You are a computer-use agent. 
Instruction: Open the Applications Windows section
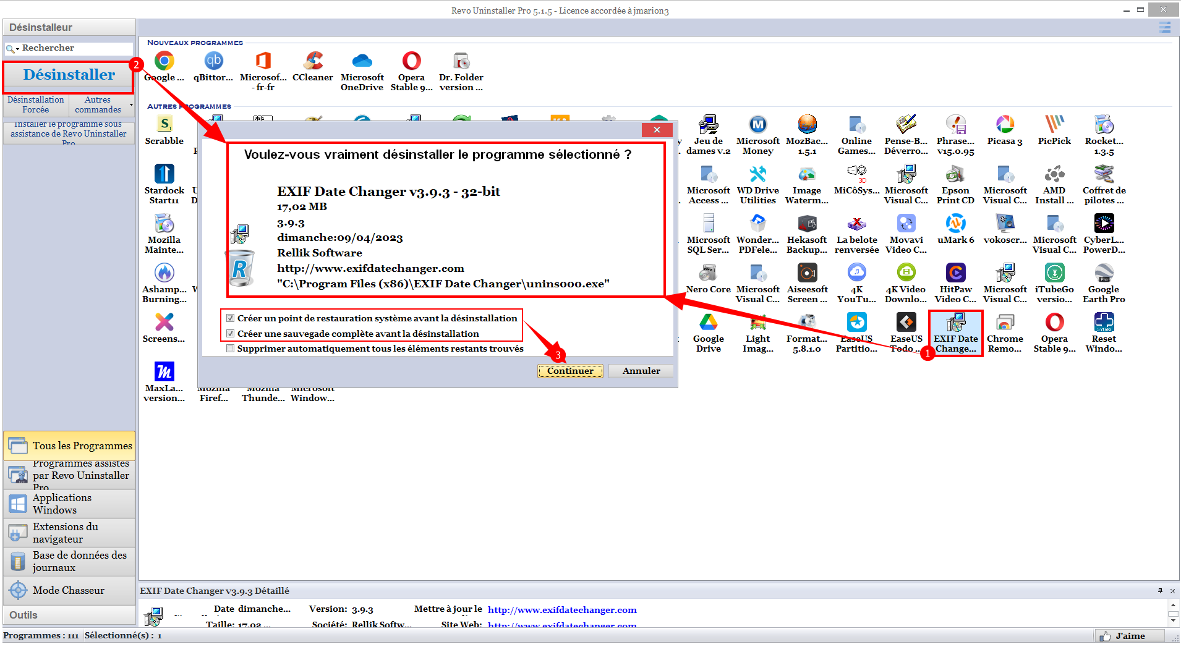click(69, 504)
